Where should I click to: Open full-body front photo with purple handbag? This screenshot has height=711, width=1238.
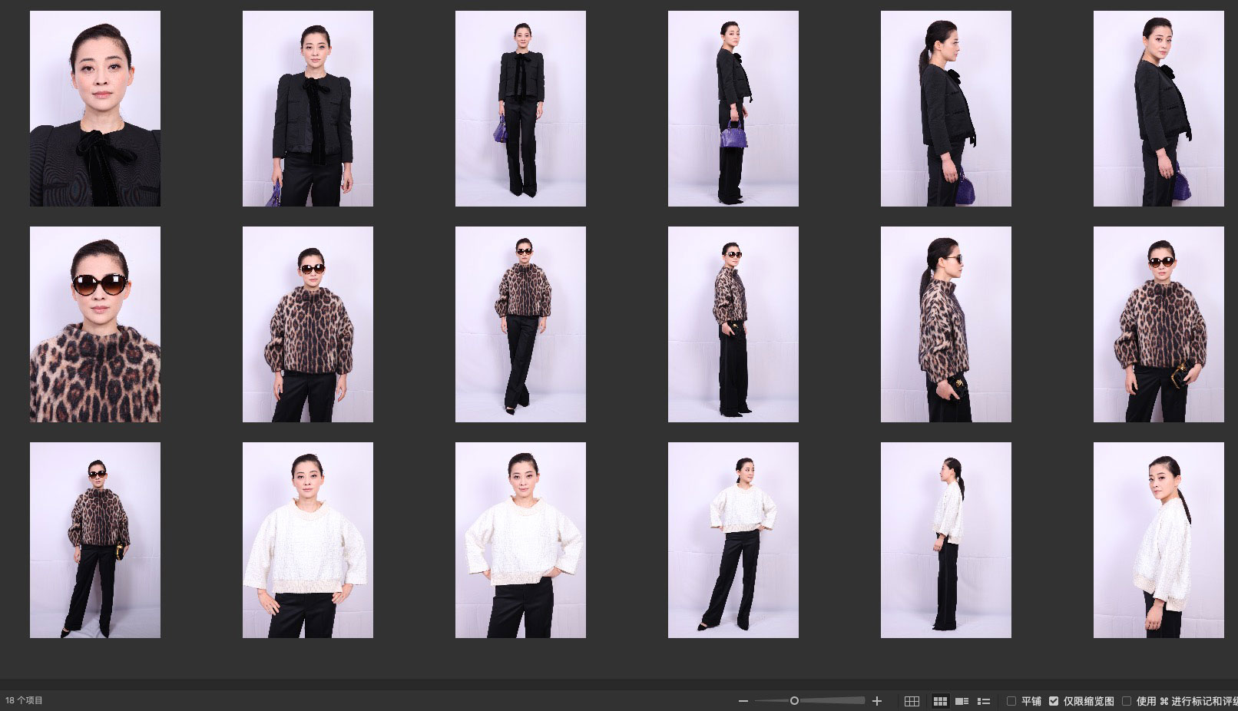pos(521,108)
